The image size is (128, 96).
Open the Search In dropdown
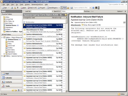click(x=57, y=11)
